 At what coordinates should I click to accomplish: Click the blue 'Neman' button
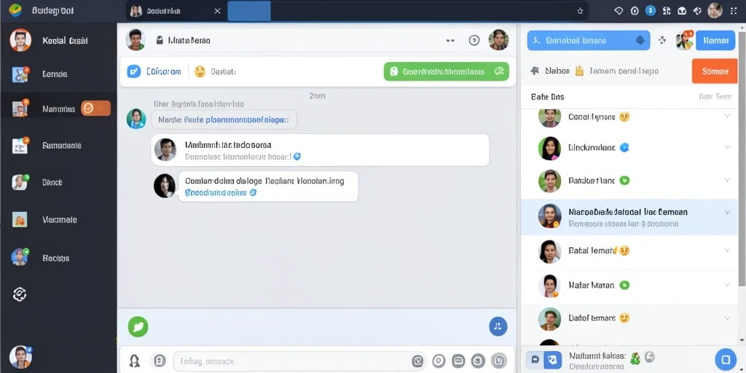tap(715, 41)
